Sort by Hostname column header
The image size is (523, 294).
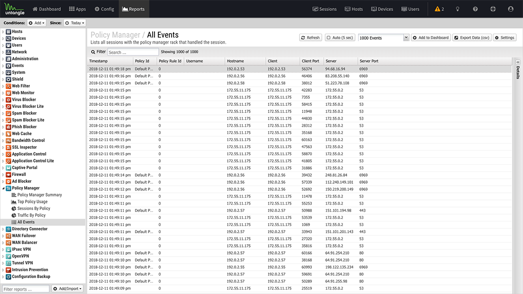245,61
